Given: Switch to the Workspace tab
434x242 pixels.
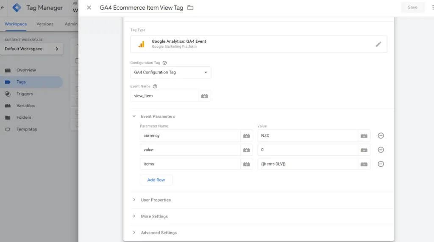Looking at the screenshot, I should pyautogui.click(x=16, y=24).
